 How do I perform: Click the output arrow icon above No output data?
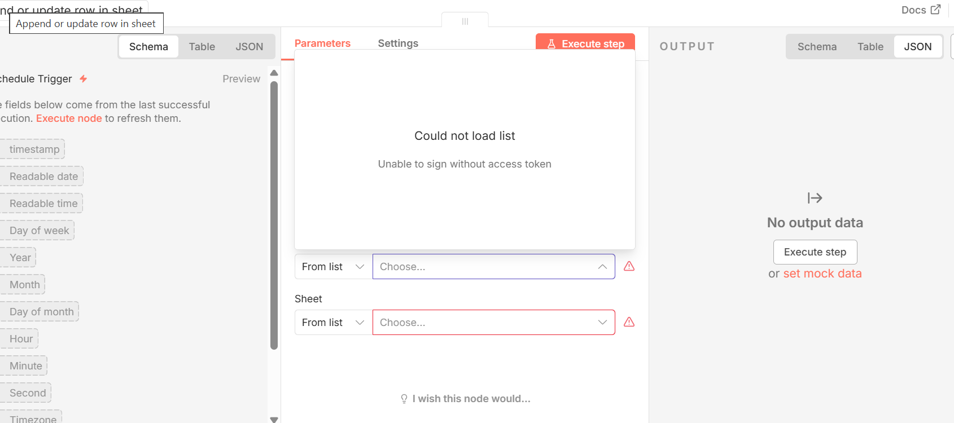click(x=815, y=198)
